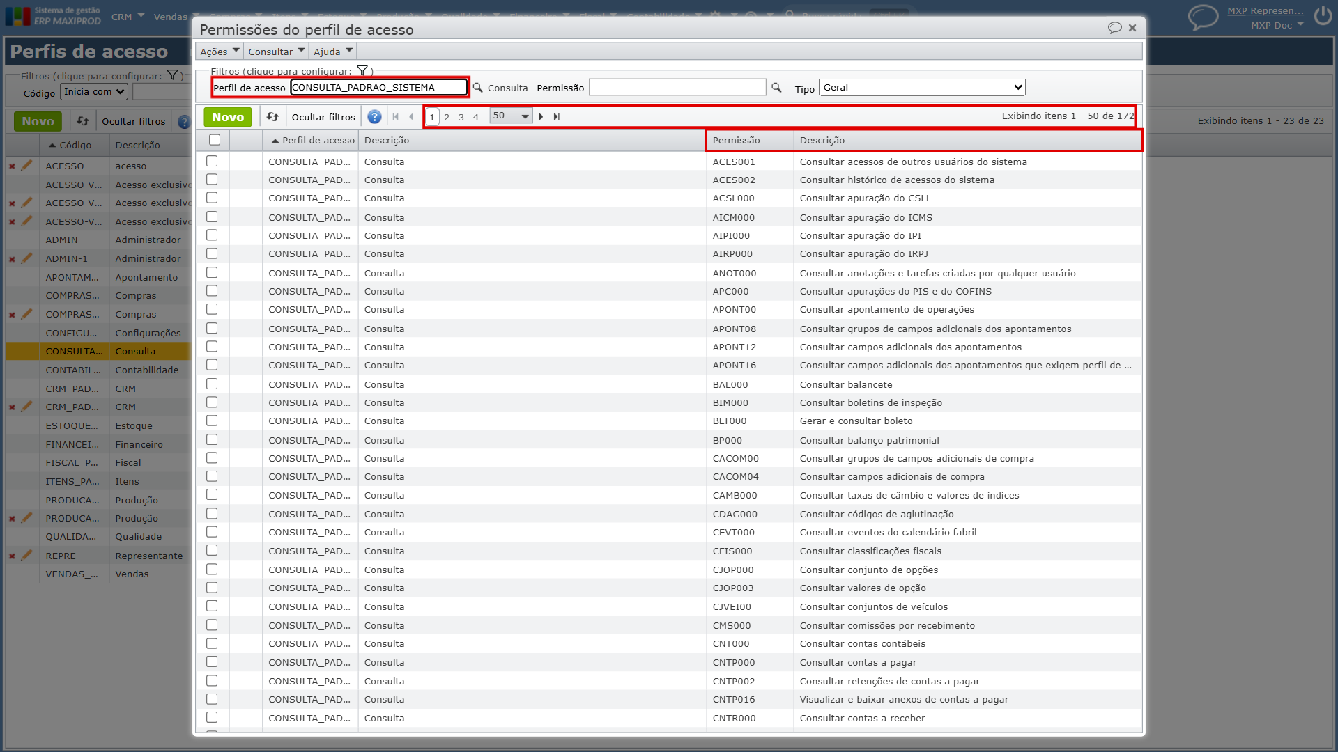Jump to last page arrow in pager
The height and width of the screenshot is (752, 1338).
coord(556,117)
